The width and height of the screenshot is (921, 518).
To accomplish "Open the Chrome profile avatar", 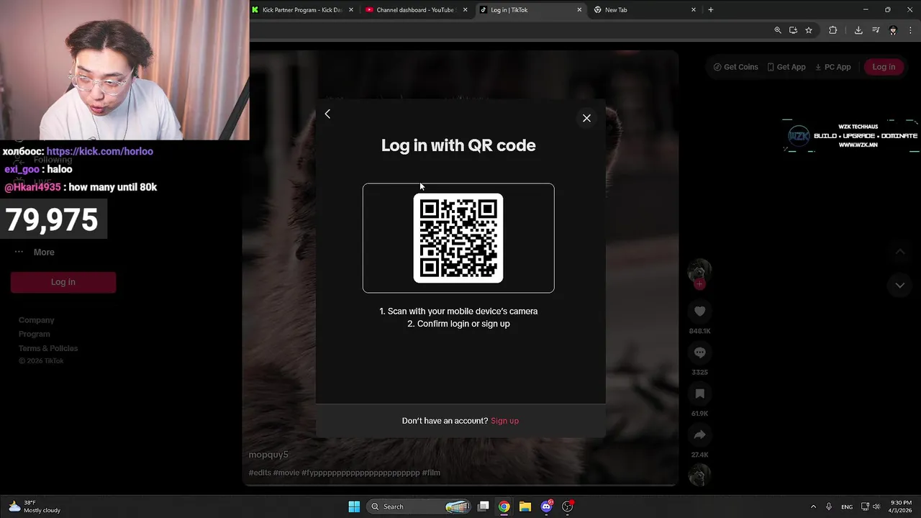I will 893,30.
